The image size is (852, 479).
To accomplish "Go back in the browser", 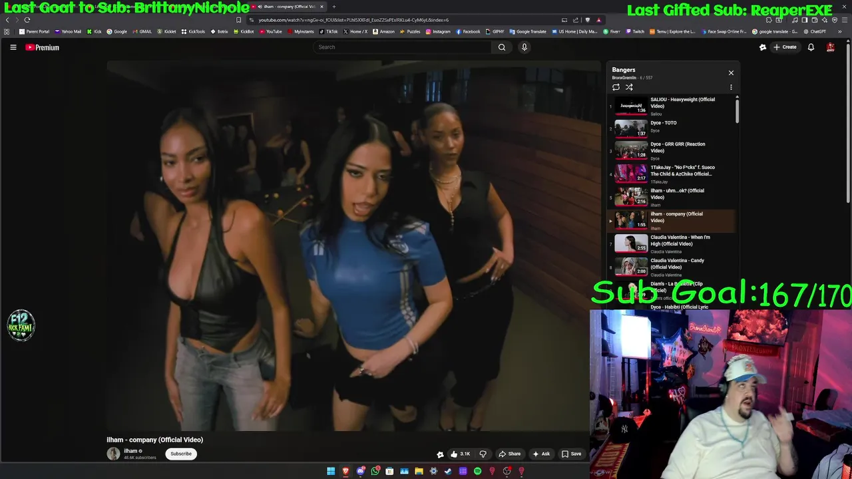I will (7, 20).
